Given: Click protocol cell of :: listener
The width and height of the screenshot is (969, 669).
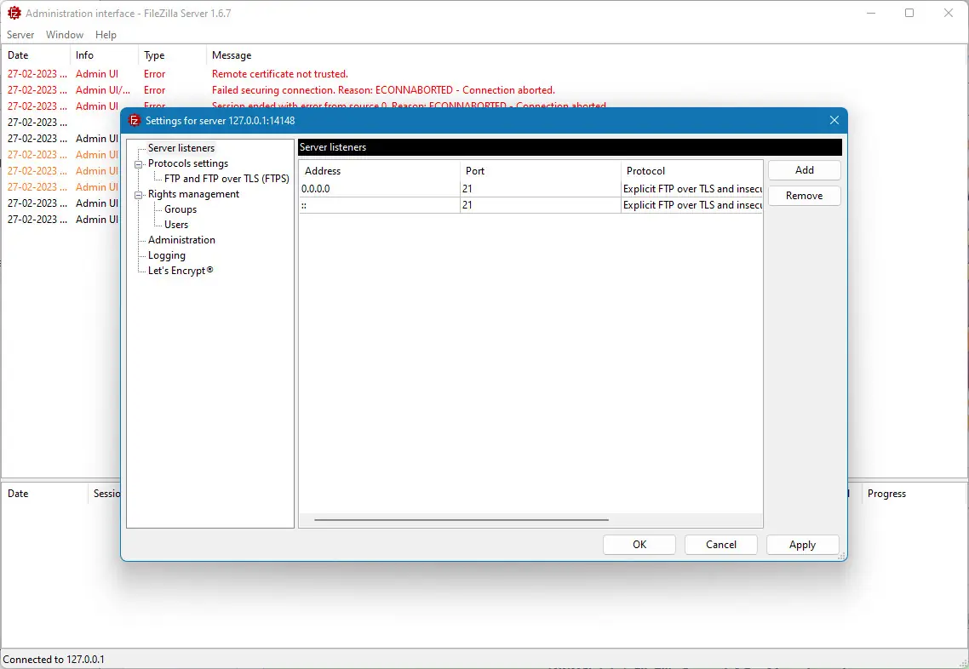Looking at the screenshot, I should click(691, 205).
